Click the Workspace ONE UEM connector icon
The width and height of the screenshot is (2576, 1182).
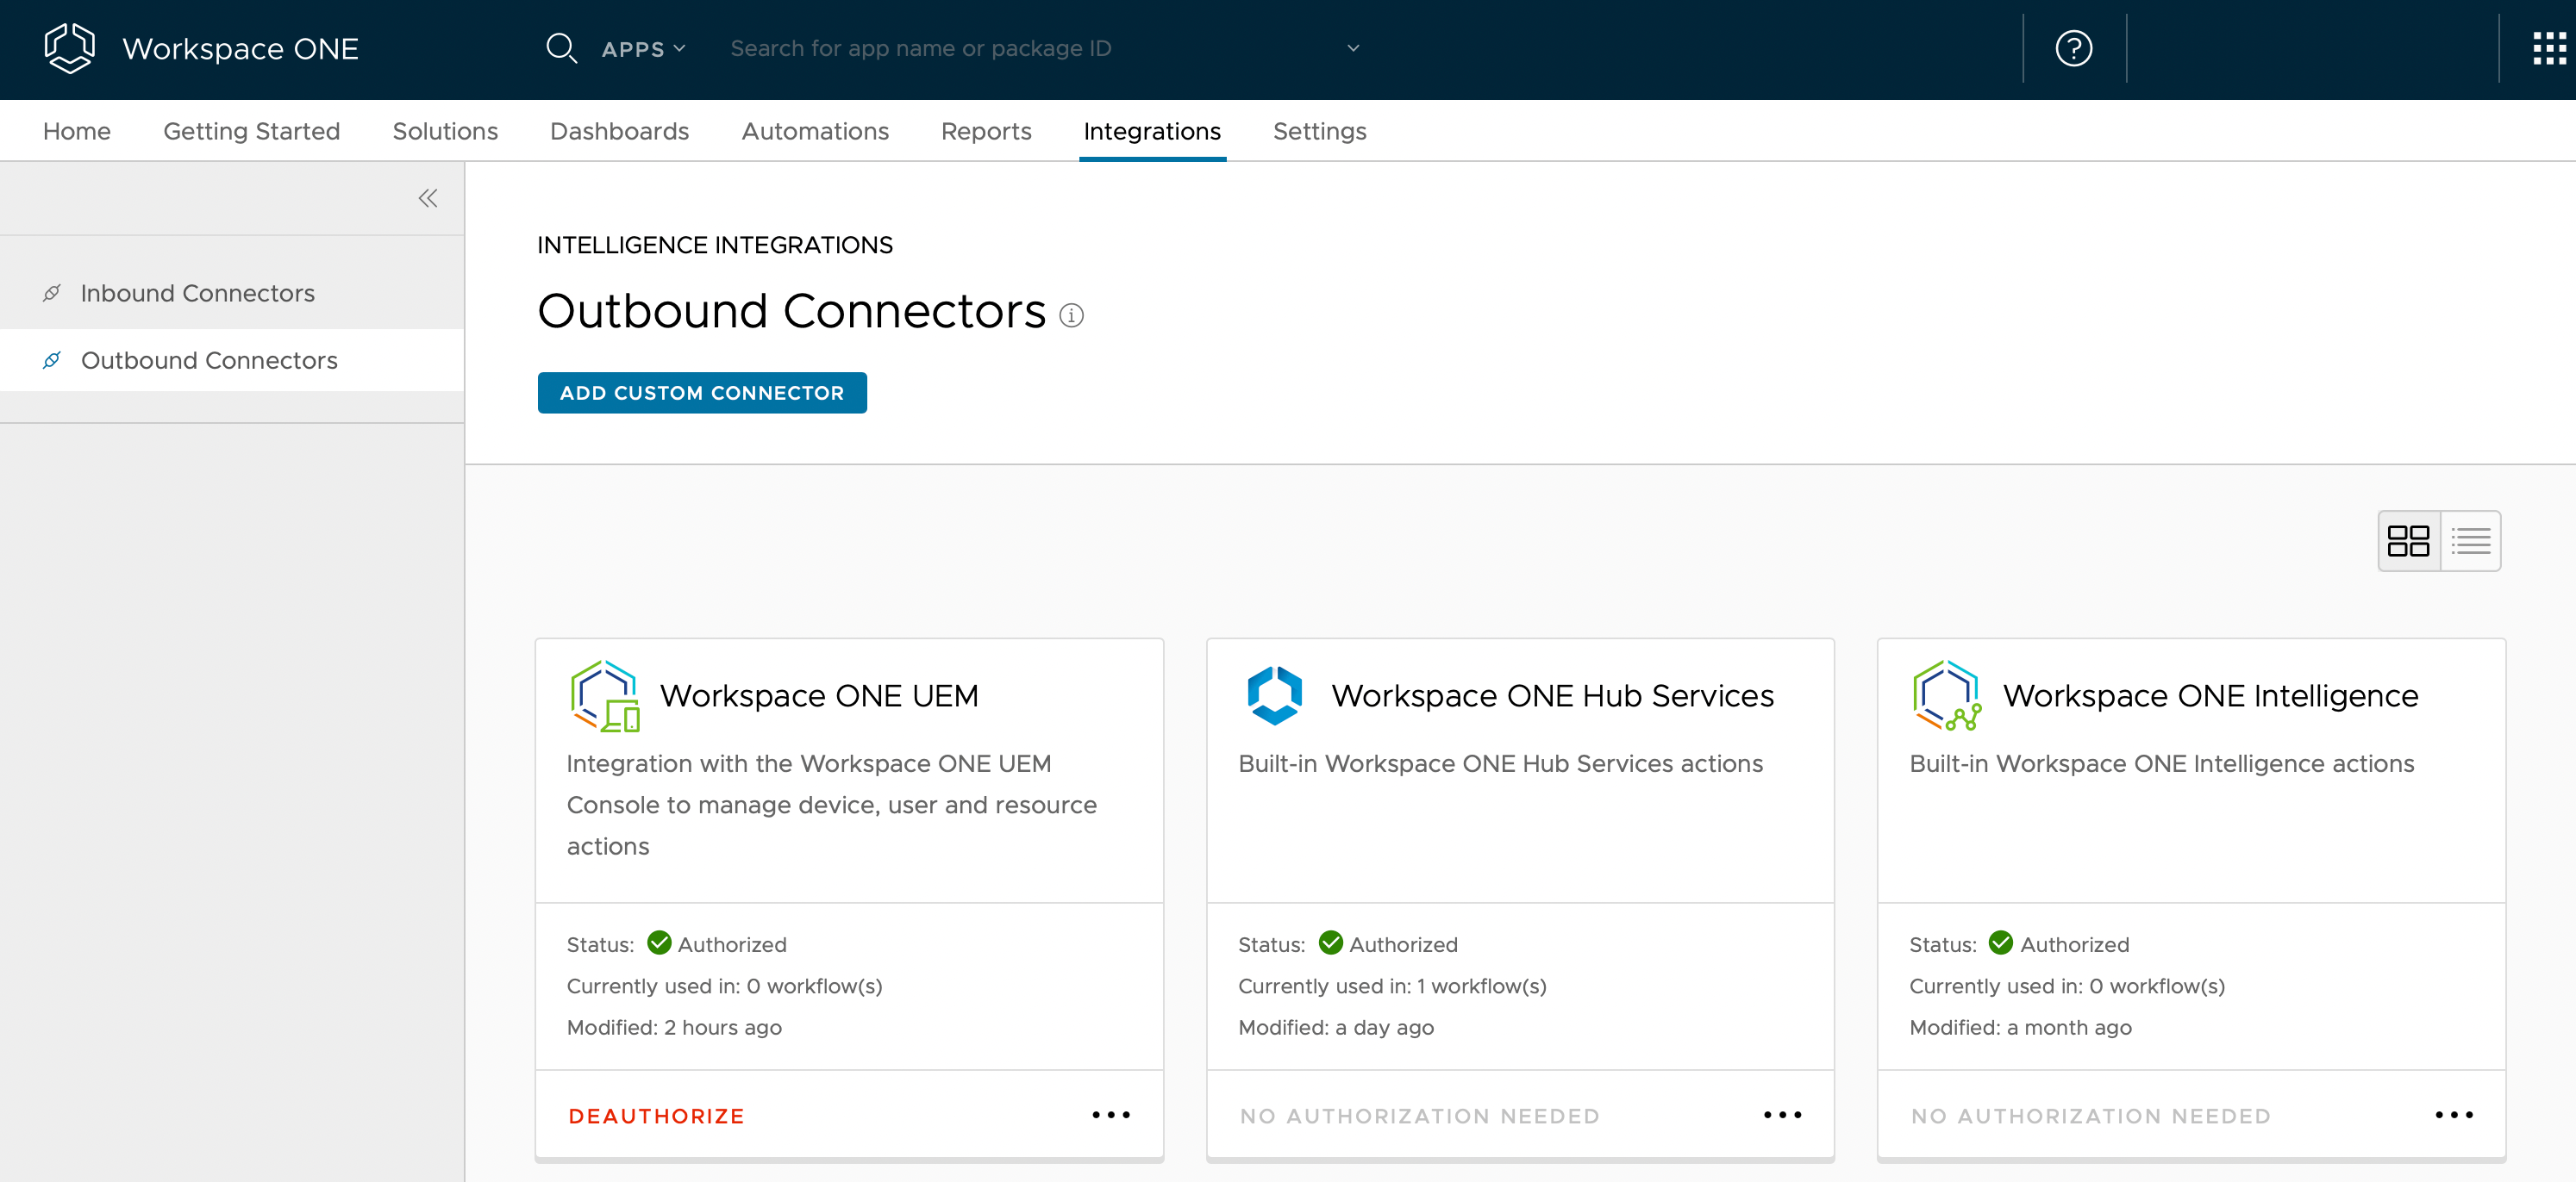(x=604, y=696)
